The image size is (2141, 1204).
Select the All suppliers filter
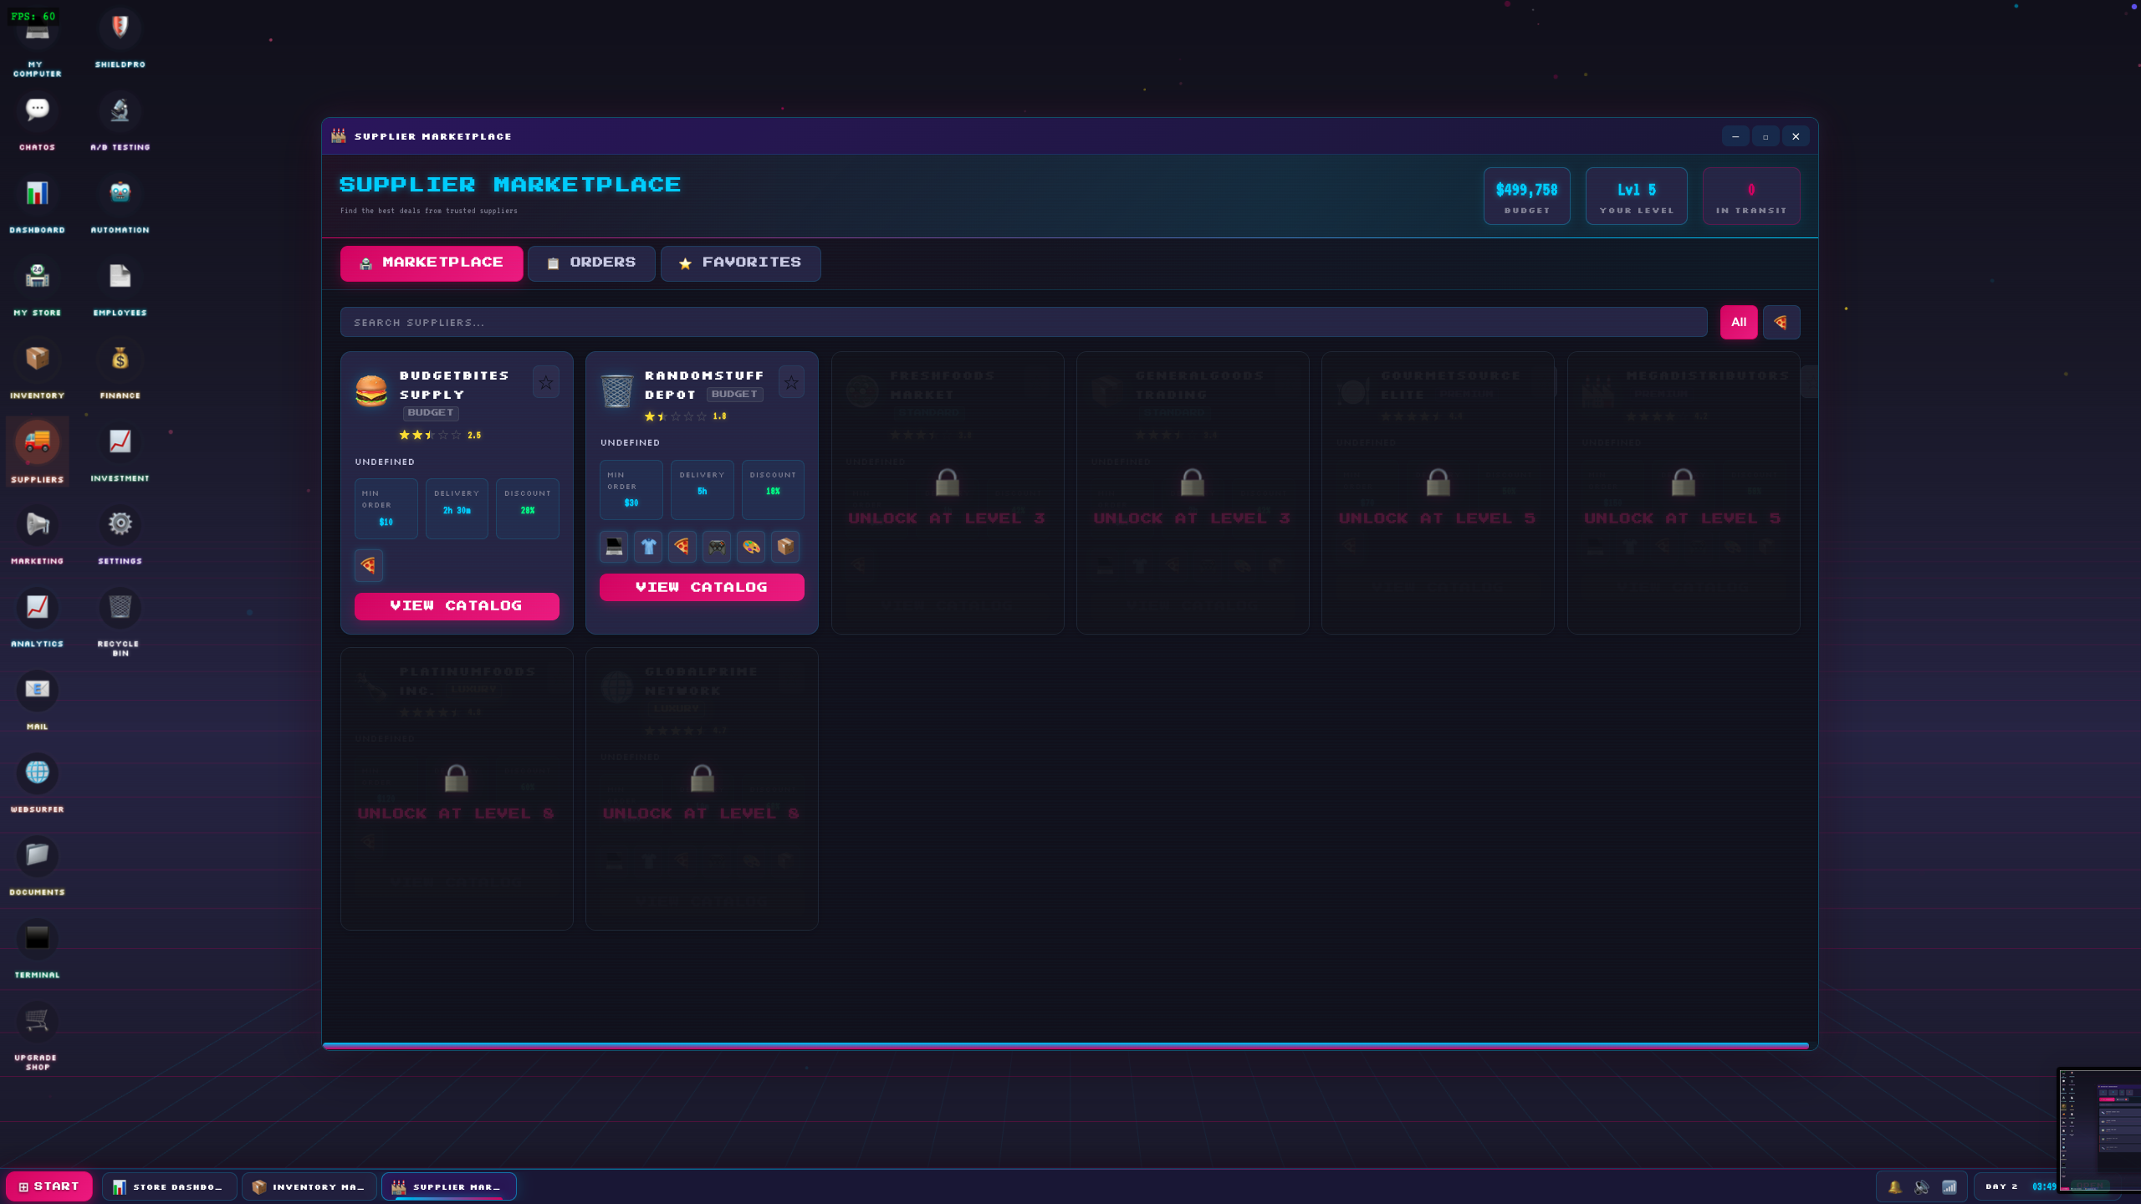click(1738, 322)
